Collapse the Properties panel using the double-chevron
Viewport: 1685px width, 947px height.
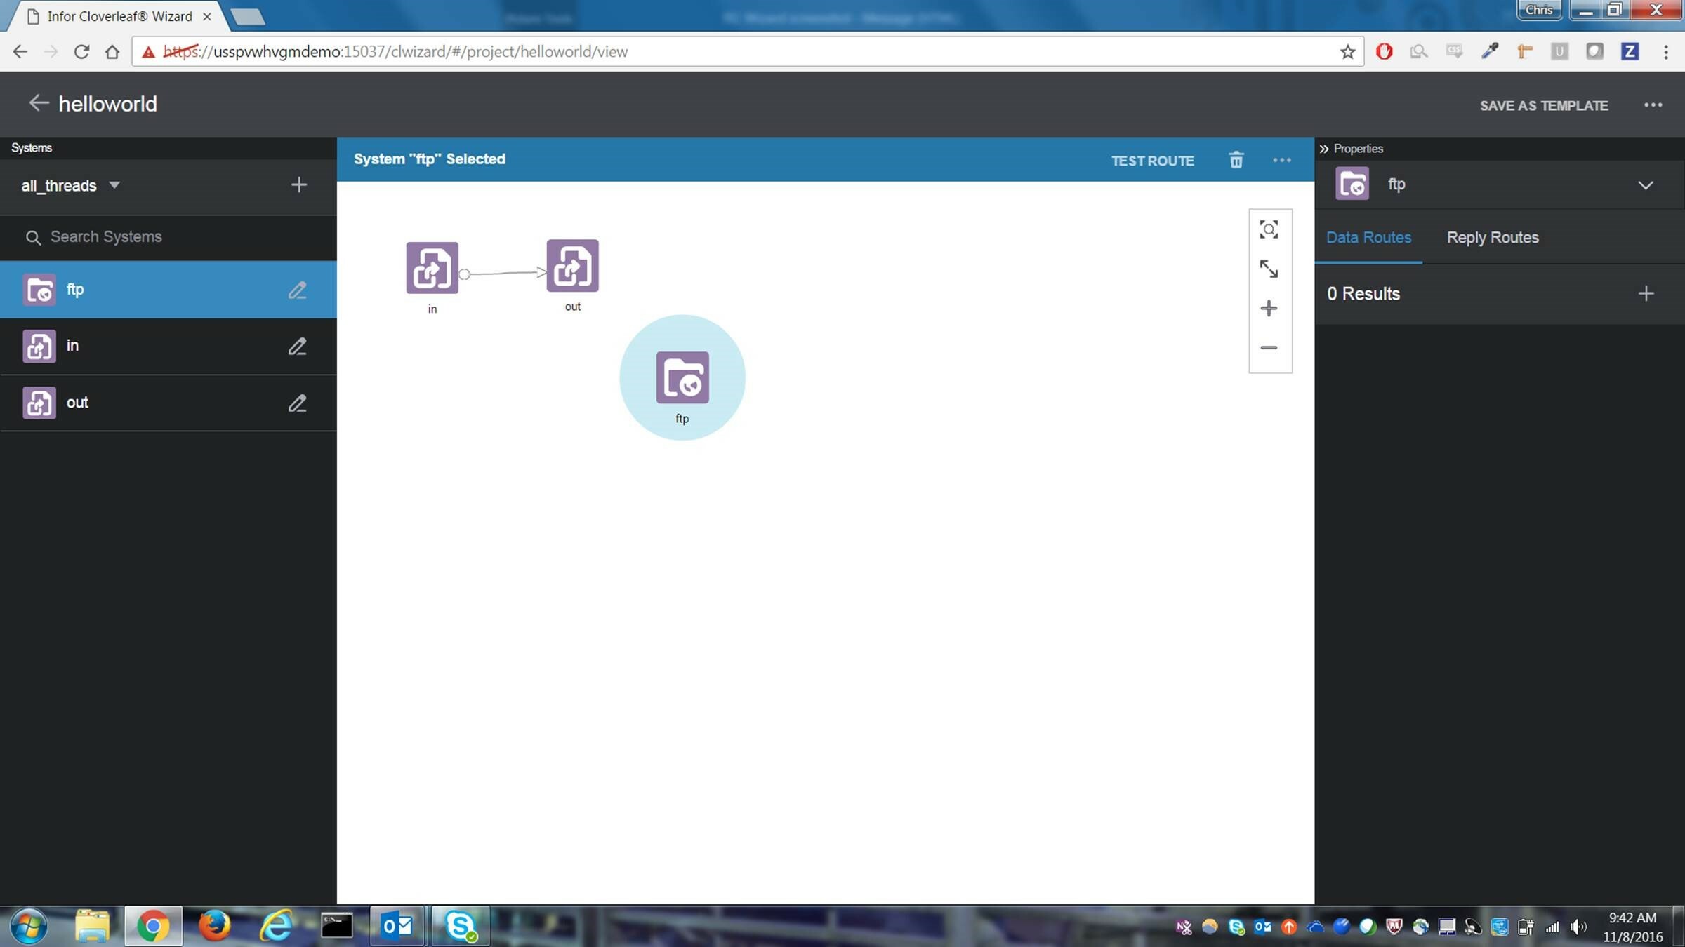1324,148
